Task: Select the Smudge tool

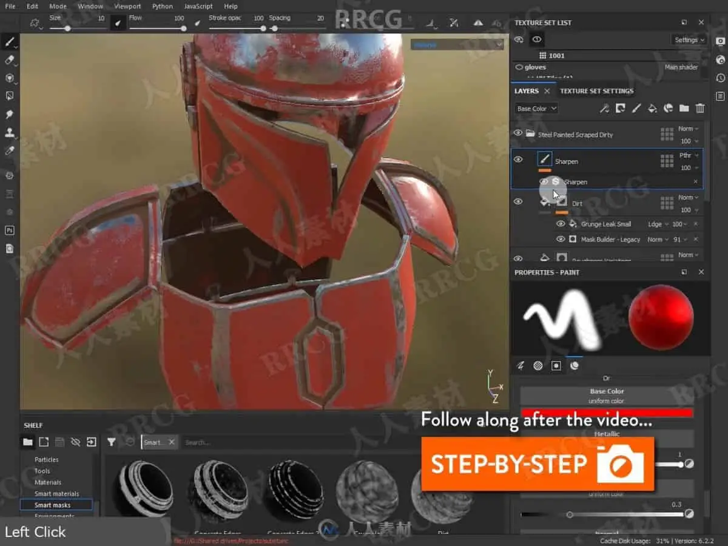Action: point(10,114)
